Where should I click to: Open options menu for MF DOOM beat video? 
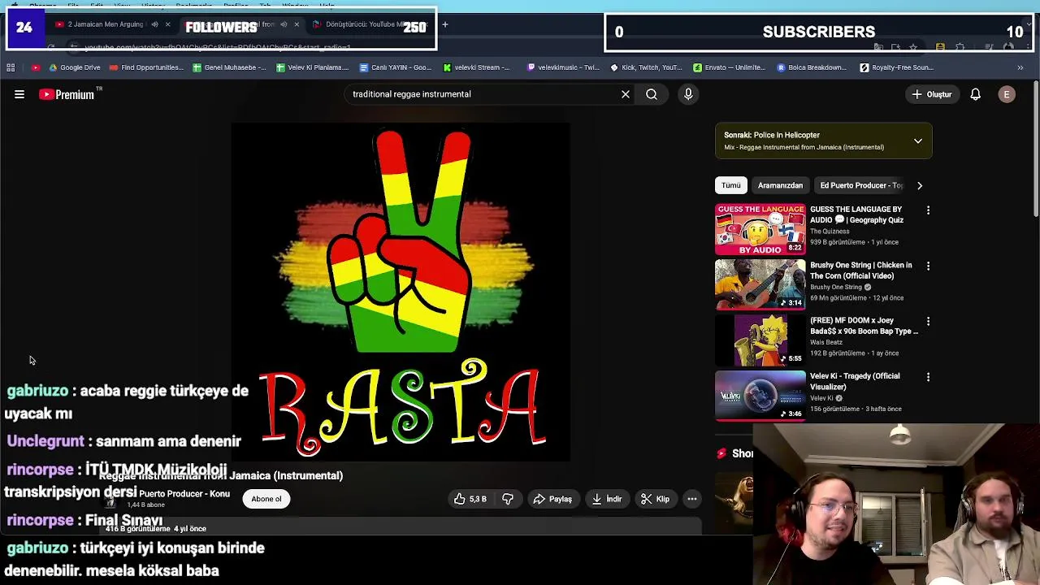click(x=928, y=321)
